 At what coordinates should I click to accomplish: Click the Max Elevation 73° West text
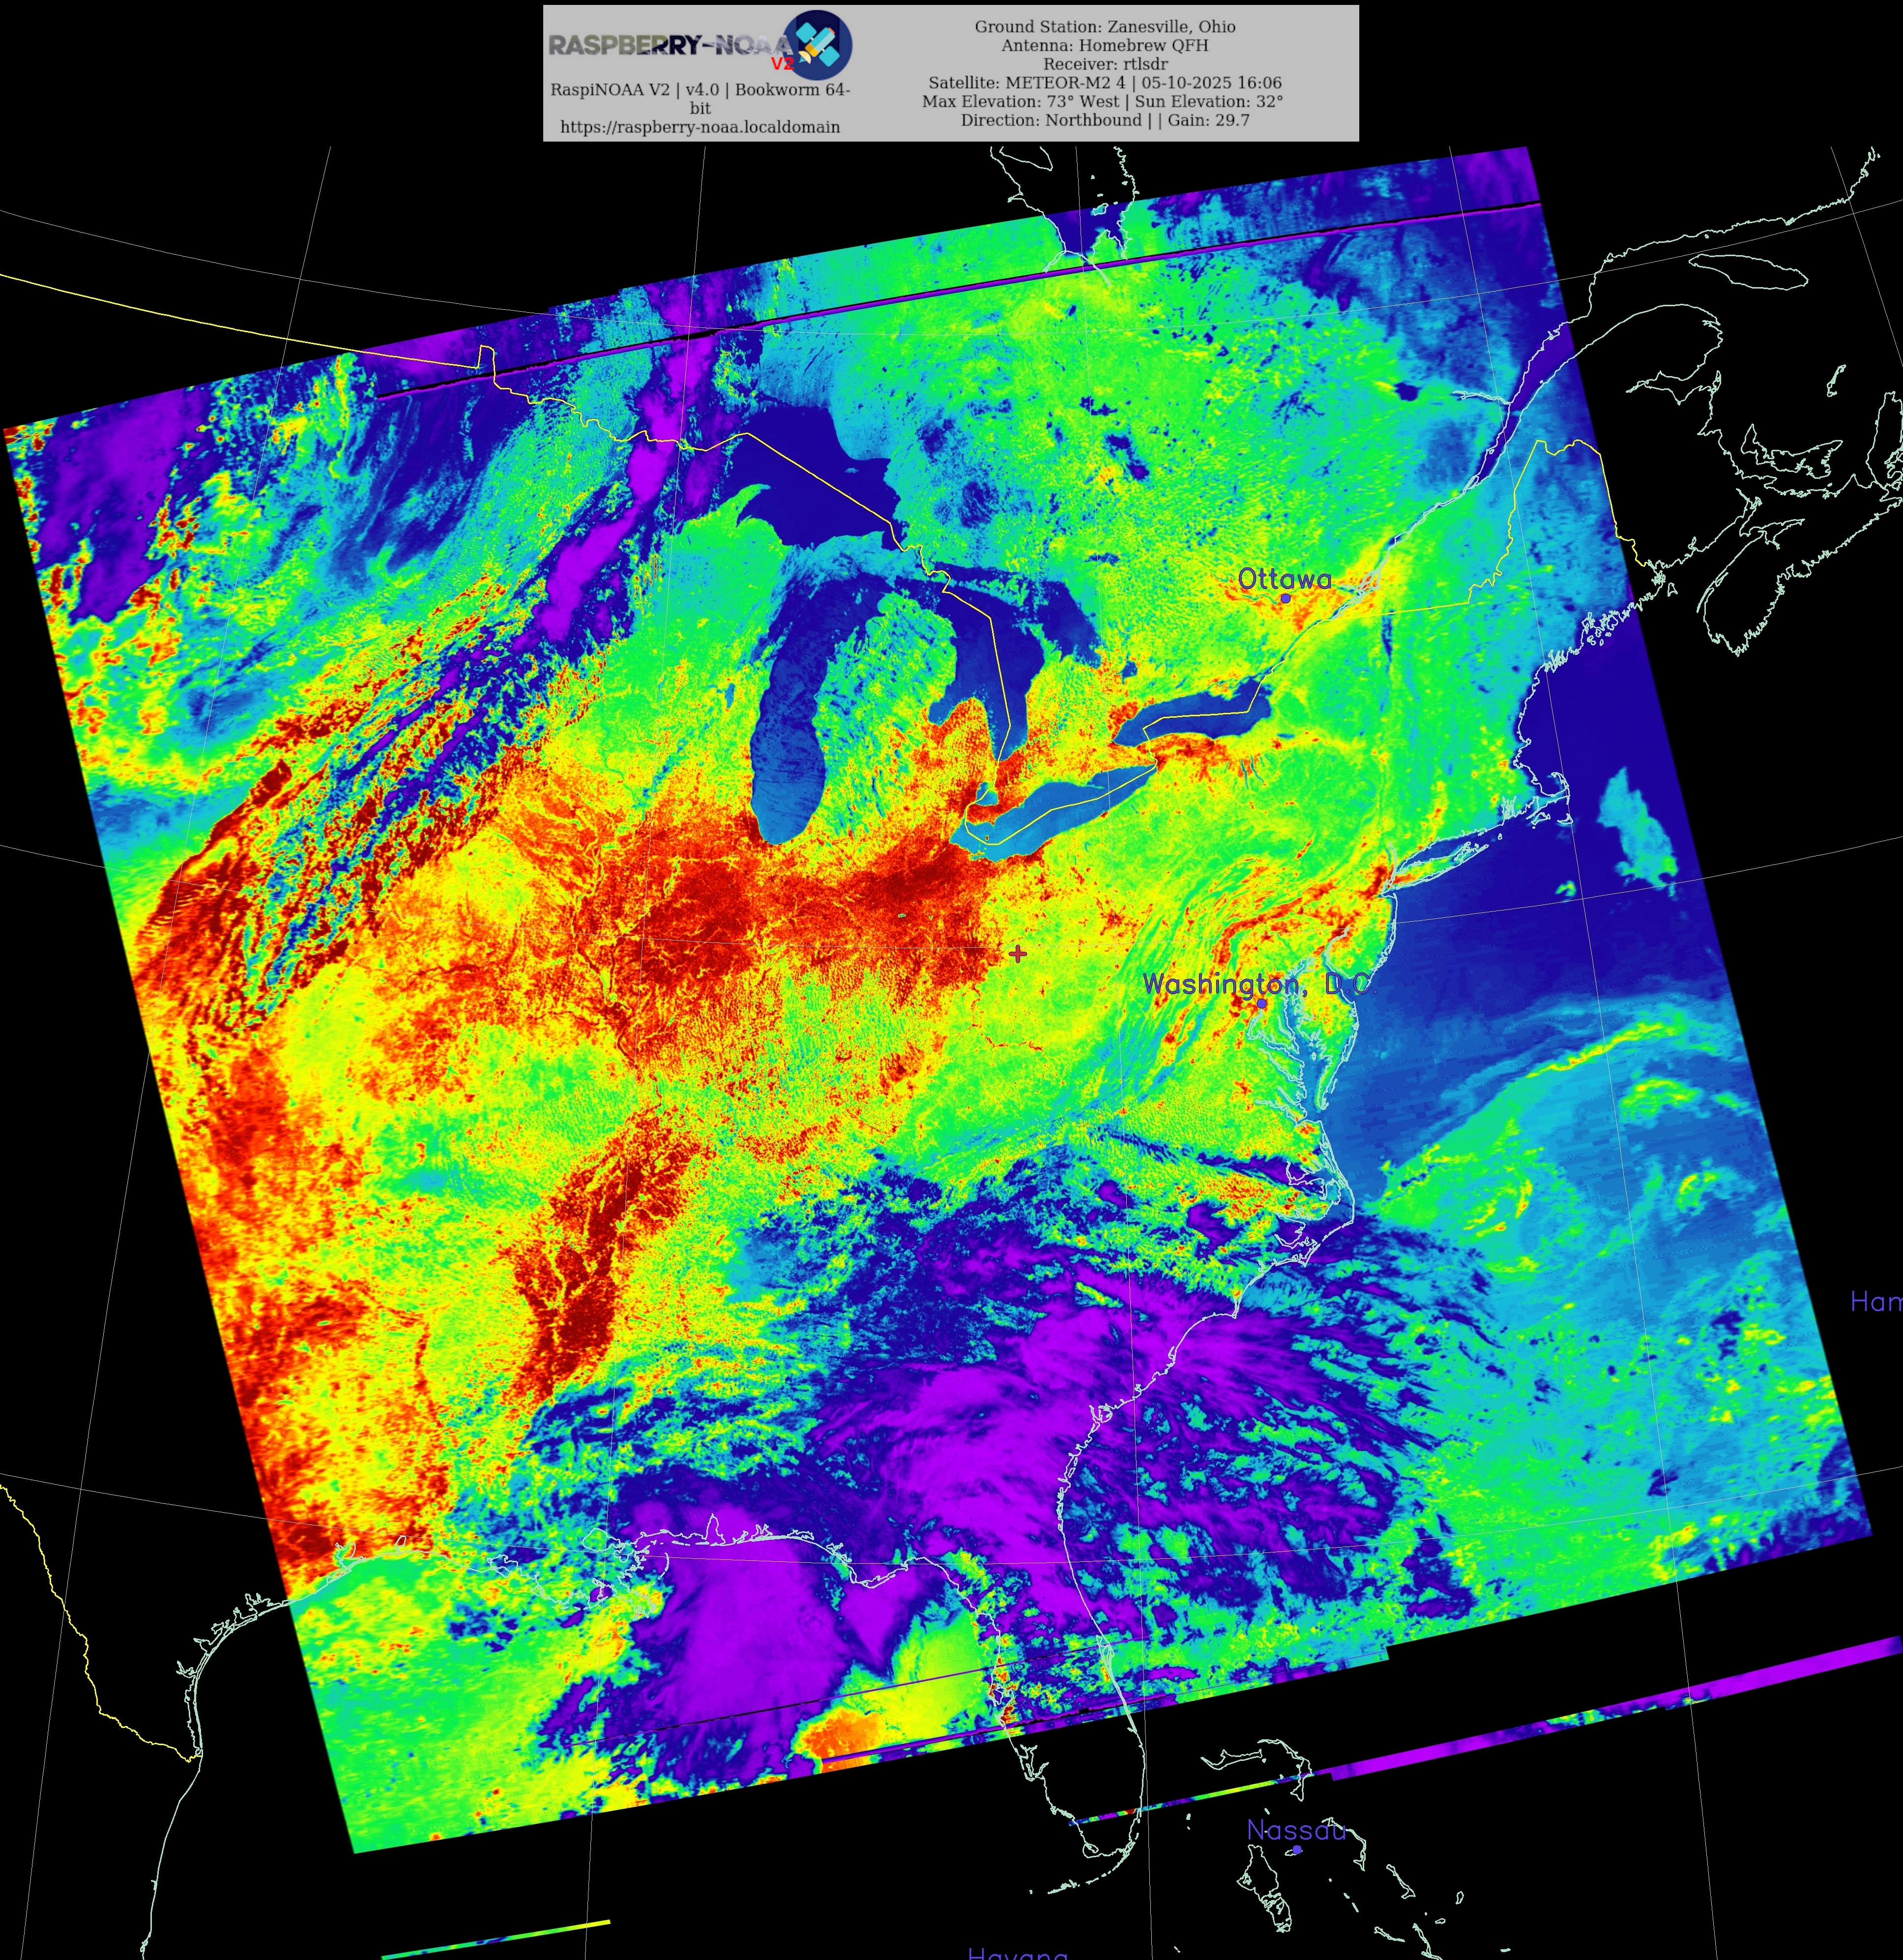tap(1020, 101)
